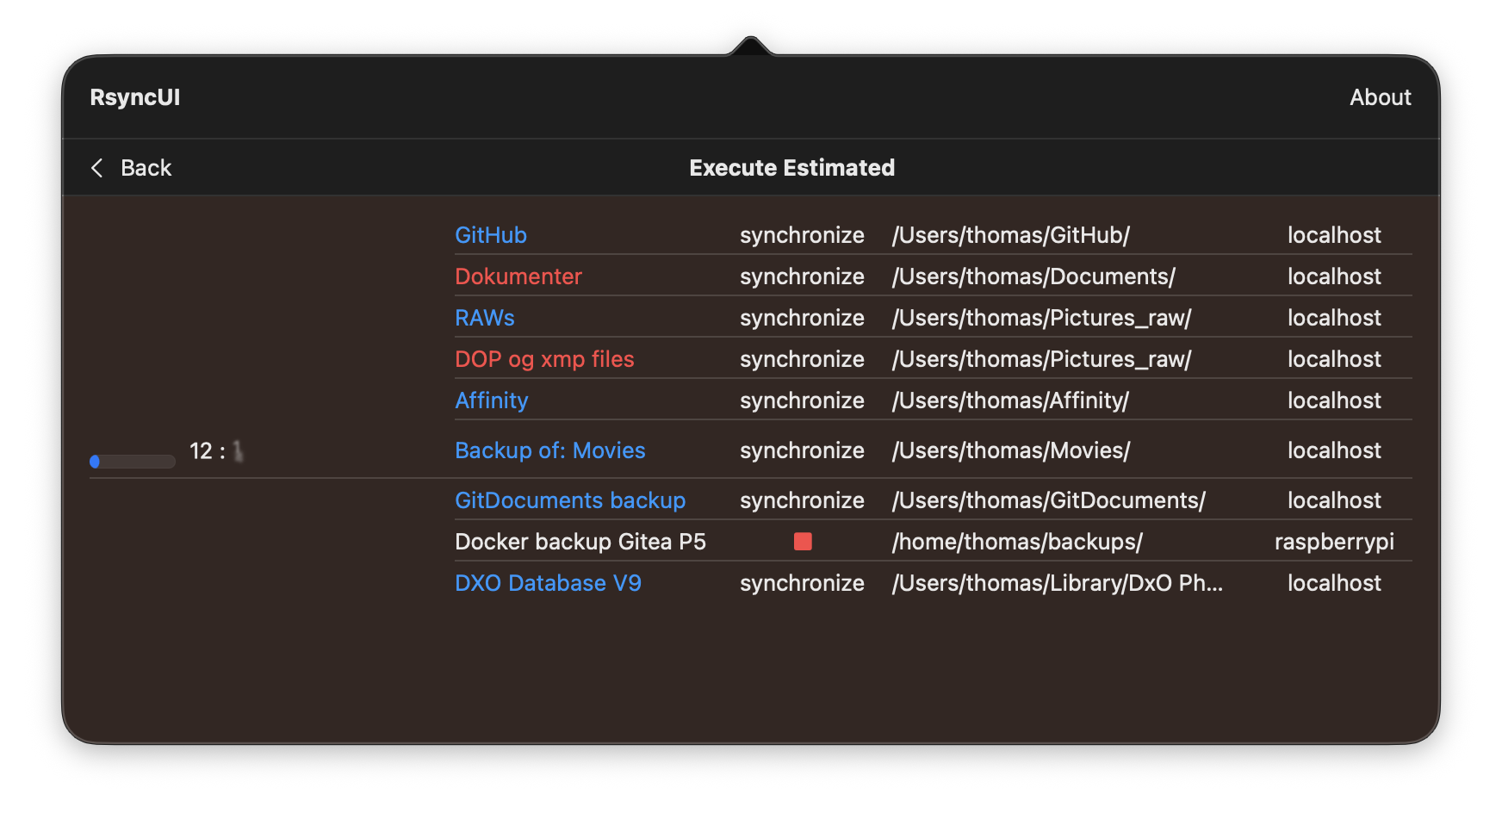Go back using the Back label
This screenshot has height=813, width=1502.
pos(146,168)
